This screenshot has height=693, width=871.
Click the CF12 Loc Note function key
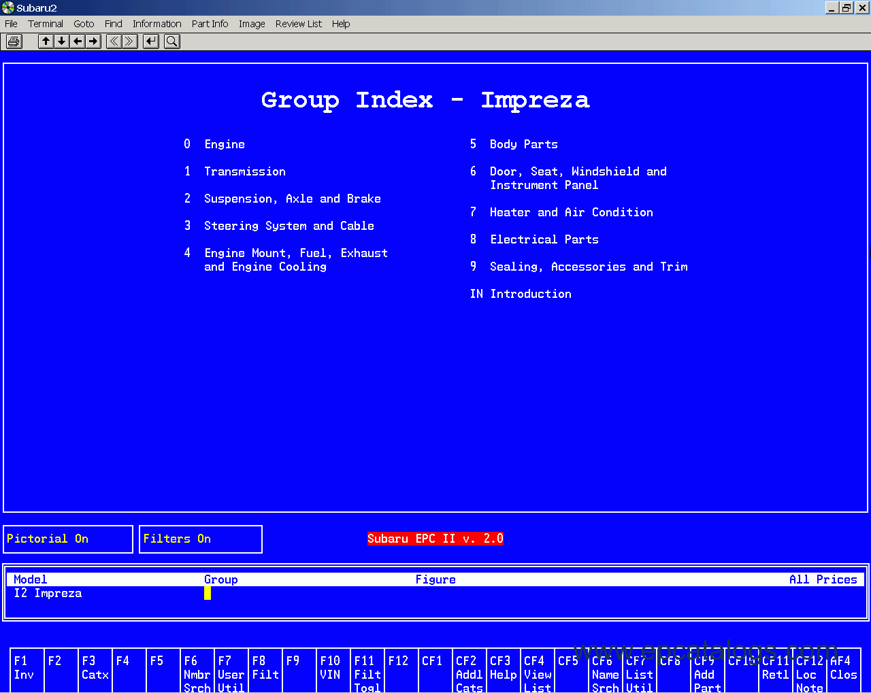click(x=810, y=672)
